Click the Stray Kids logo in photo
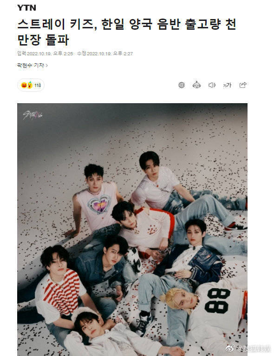Image resolution: width=274 pixels, height=356 pixels. coord(33,116)
